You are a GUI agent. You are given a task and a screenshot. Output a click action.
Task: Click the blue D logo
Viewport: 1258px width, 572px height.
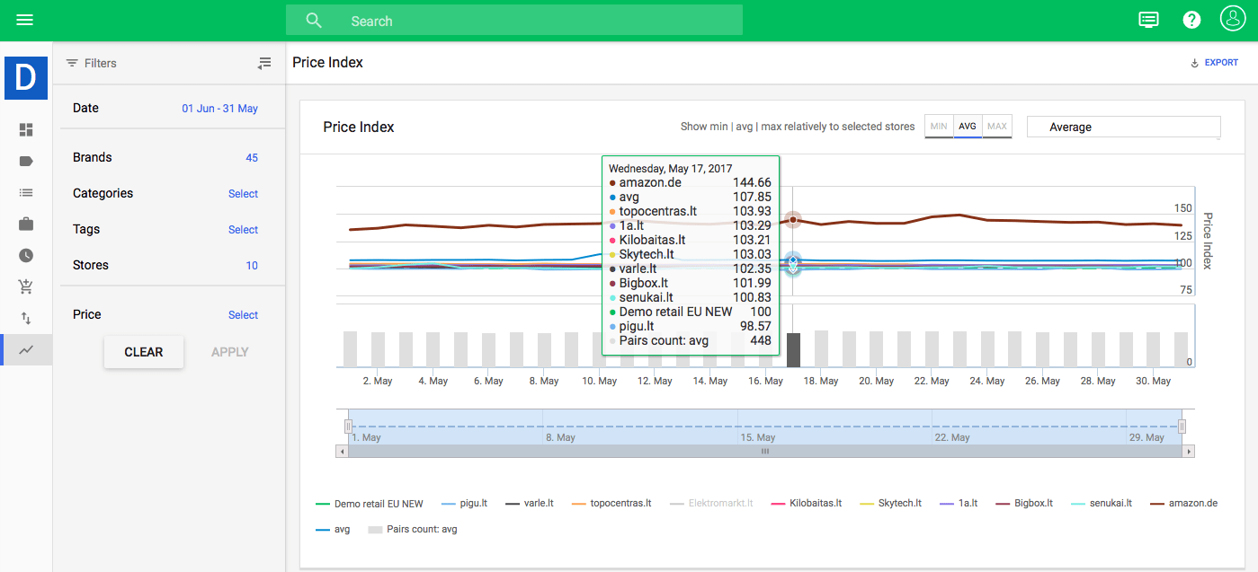[25, 78]
